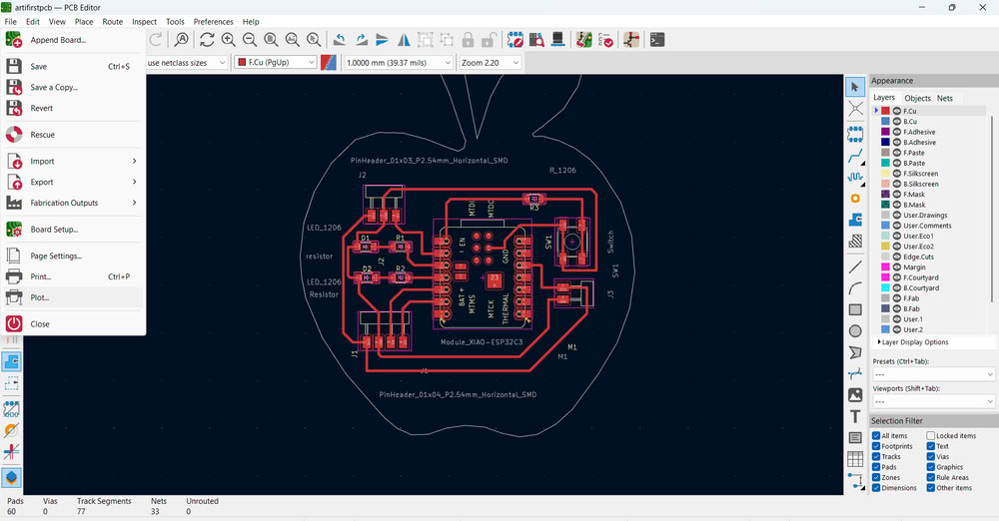999x521 pixels.
Task: Hide the F.Silkscreen layer with eye icon
Action: (x=897, y=174)
